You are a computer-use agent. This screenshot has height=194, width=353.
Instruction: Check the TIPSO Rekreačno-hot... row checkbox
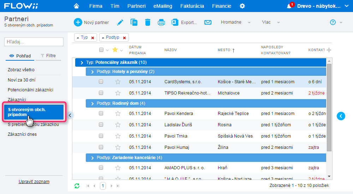pos(101,93)
